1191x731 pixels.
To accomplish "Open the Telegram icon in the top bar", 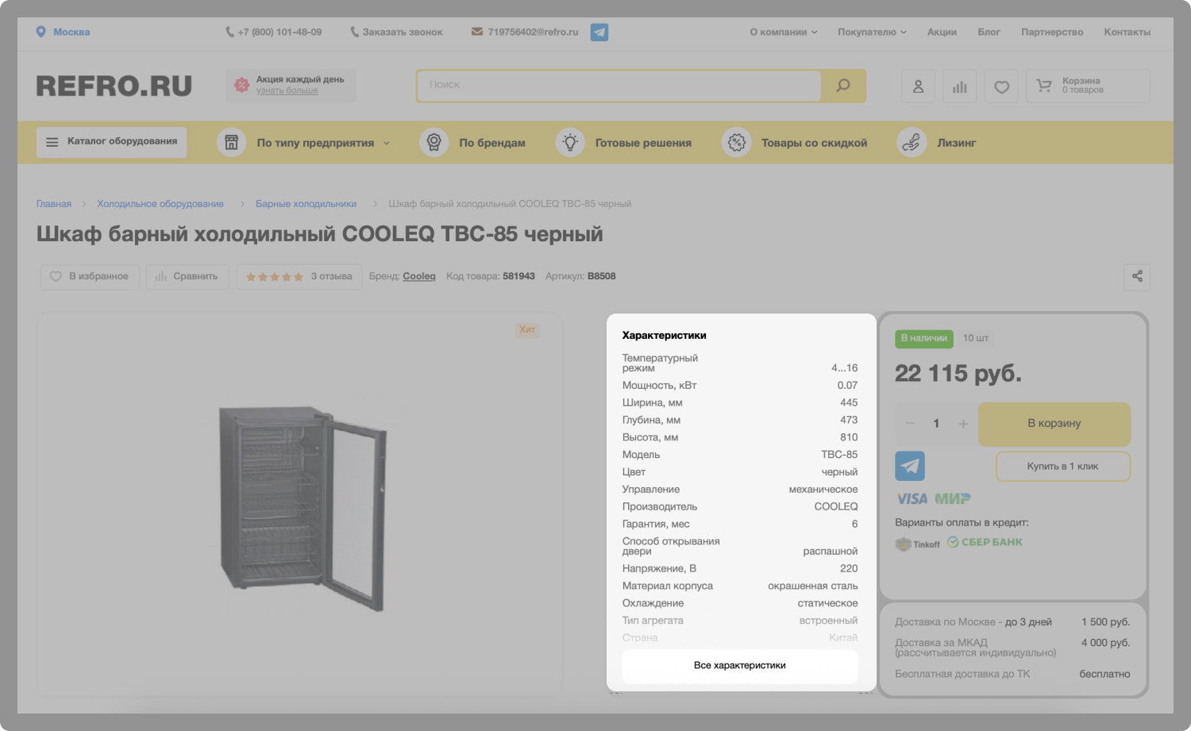I will (x=599, y=33).
